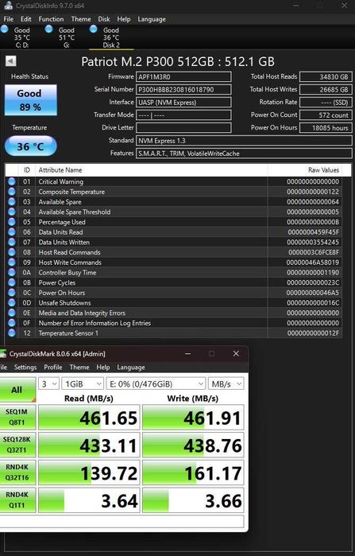355x556 pixels.
Task: Click status icon for Composite Temperature row
Action: click(12, 192)
